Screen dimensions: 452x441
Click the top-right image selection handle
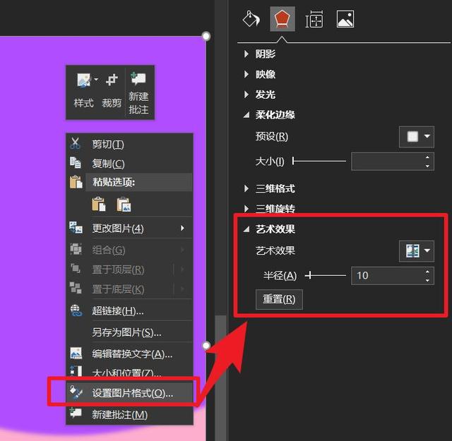point(206,36)
